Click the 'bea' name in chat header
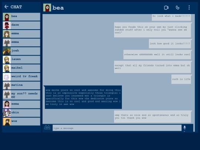This screenshot has height=150, width=200. click(x=58, y=8)
